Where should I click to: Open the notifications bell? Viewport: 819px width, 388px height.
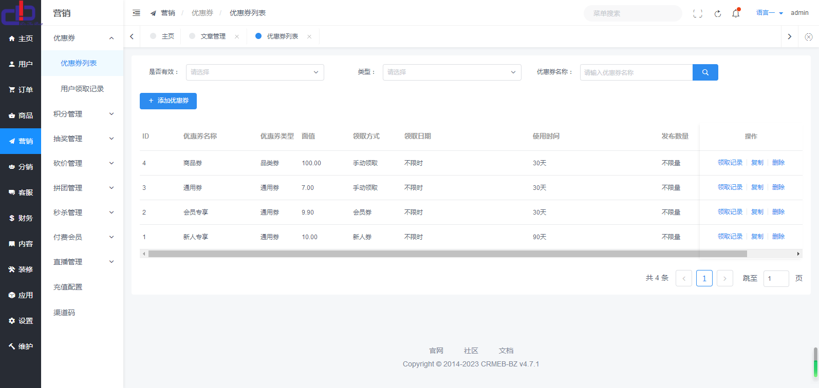click(x=735, y=13)
